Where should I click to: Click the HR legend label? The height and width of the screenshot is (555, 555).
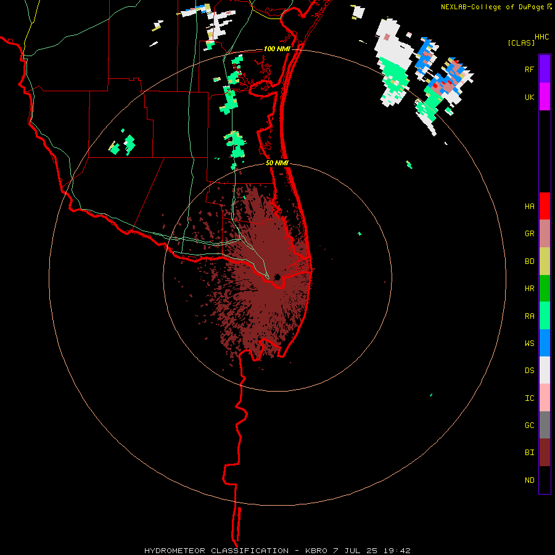(x=529, y=289)
